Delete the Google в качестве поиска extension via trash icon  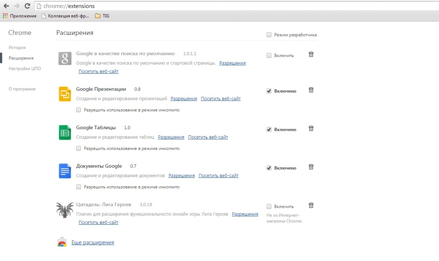[x=311, y=54]
